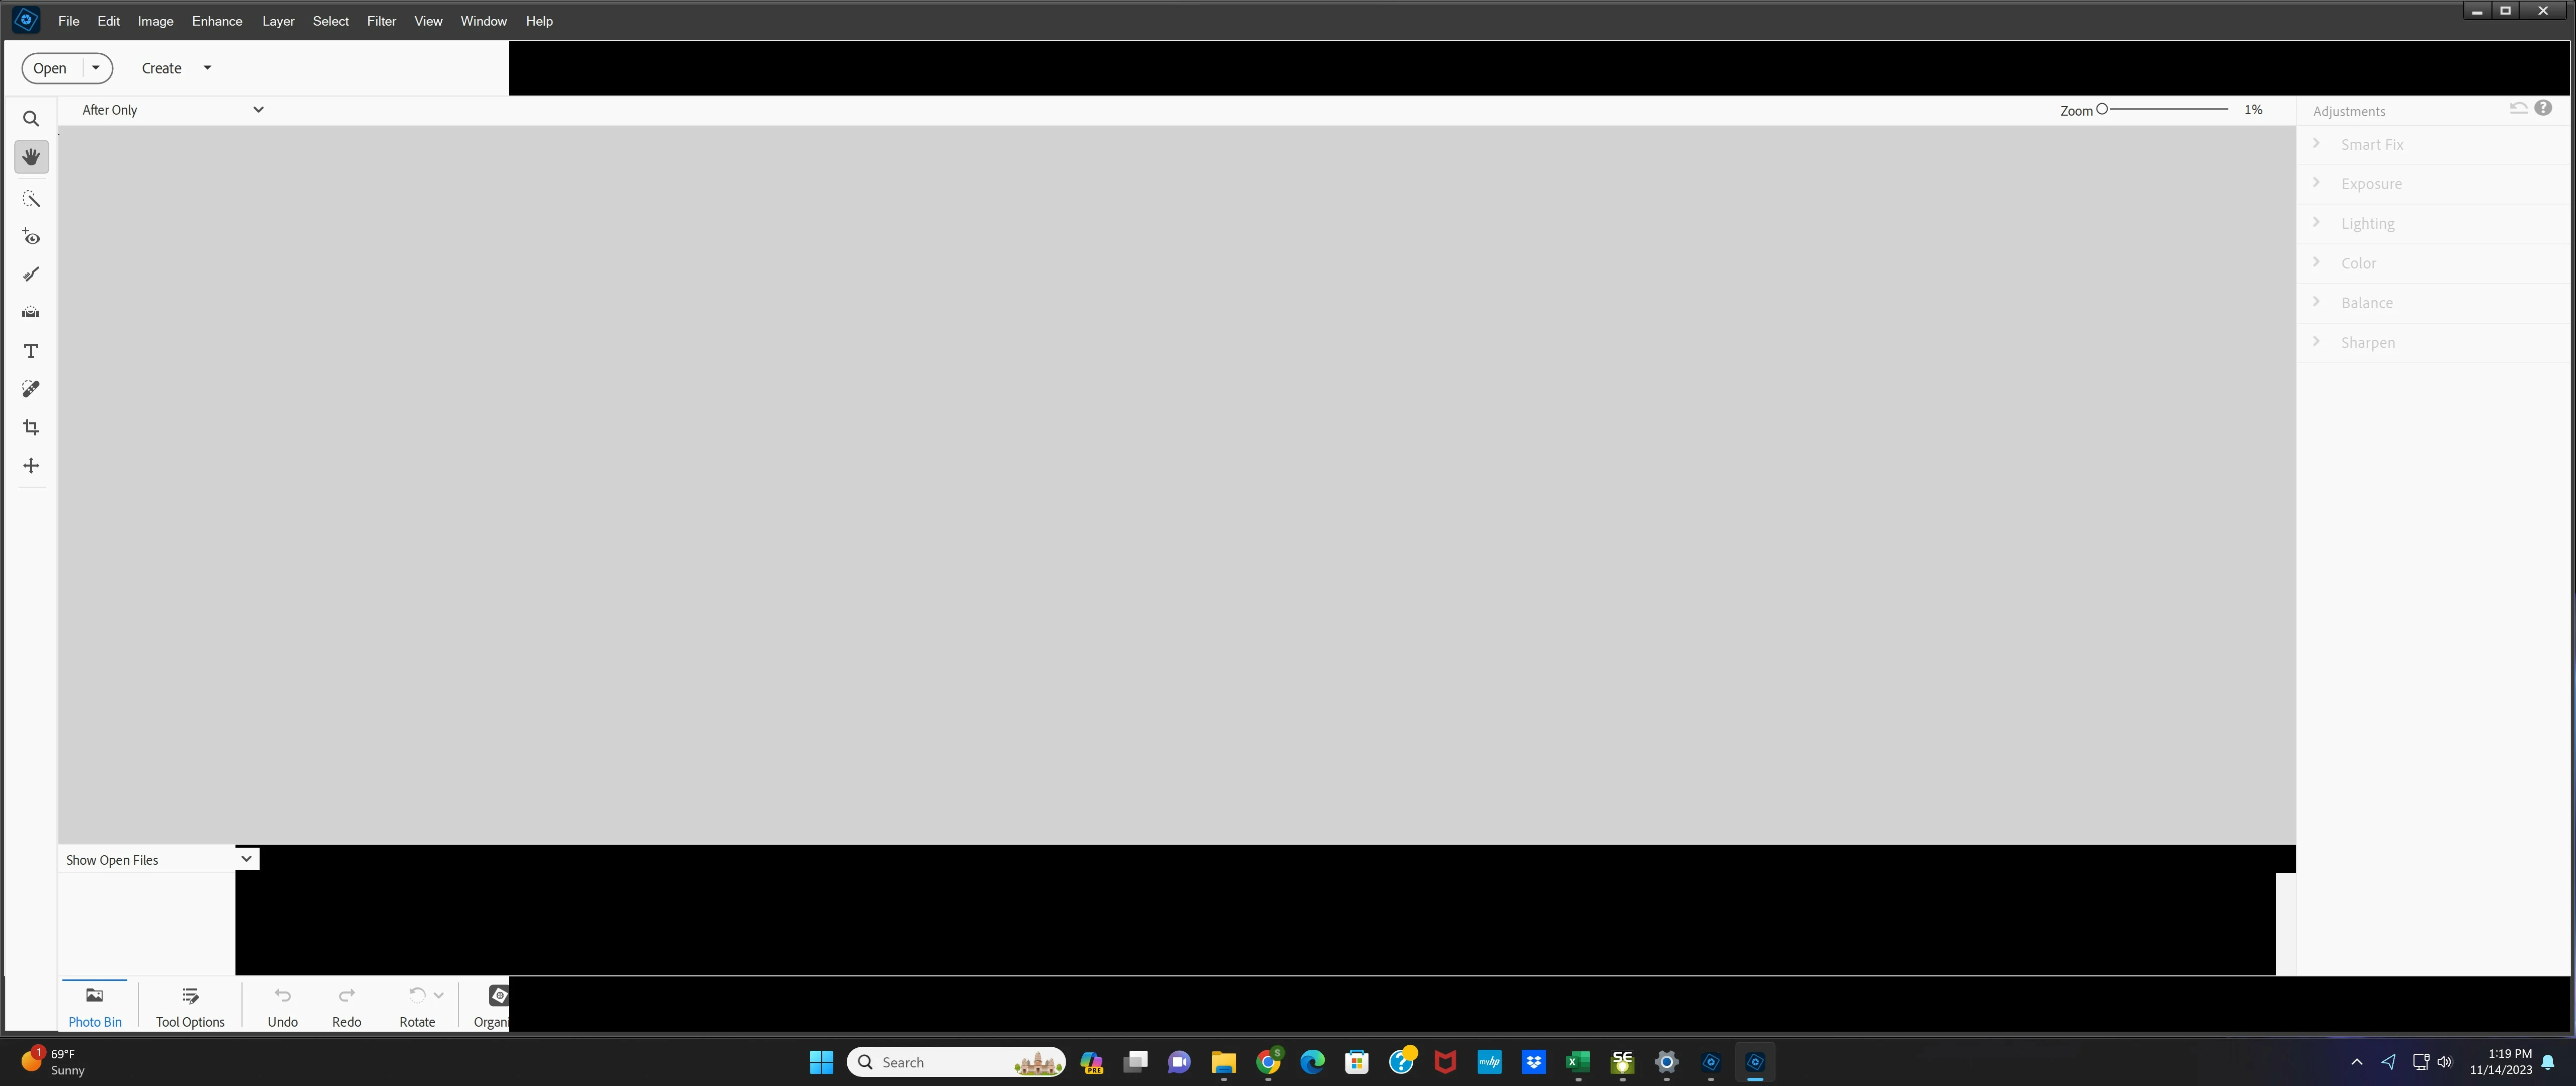Click the Open button
Viewport: 2576px width, 1086px height.
coord(50,68)
